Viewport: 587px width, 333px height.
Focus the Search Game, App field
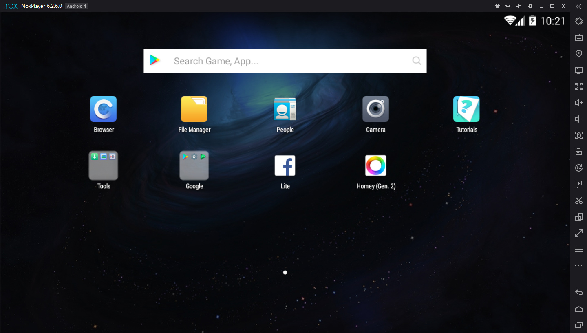(285, 61)
